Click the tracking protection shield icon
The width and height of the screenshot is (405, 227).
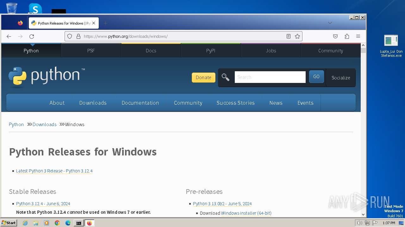click(70, 36)
